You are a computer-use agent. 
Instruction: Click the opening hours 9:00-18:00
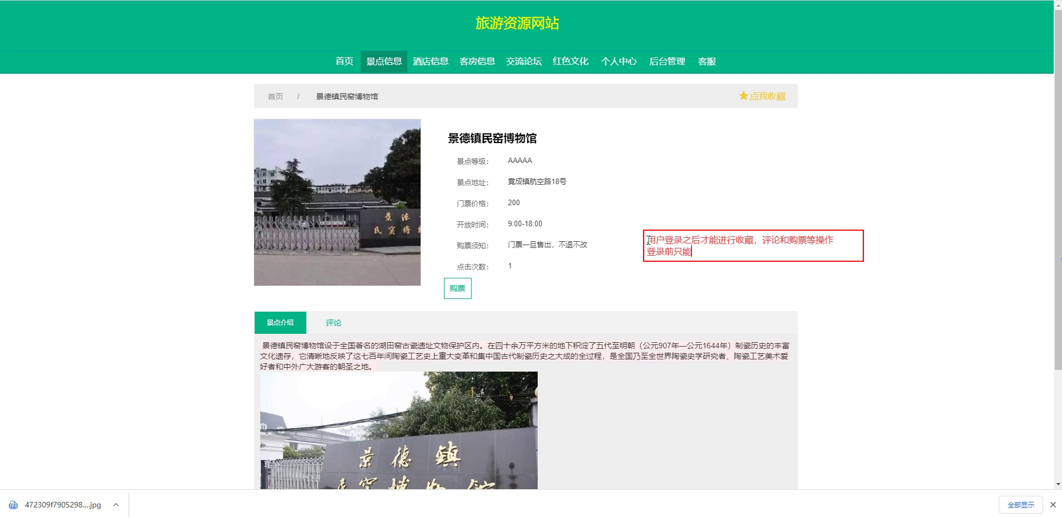525,224
